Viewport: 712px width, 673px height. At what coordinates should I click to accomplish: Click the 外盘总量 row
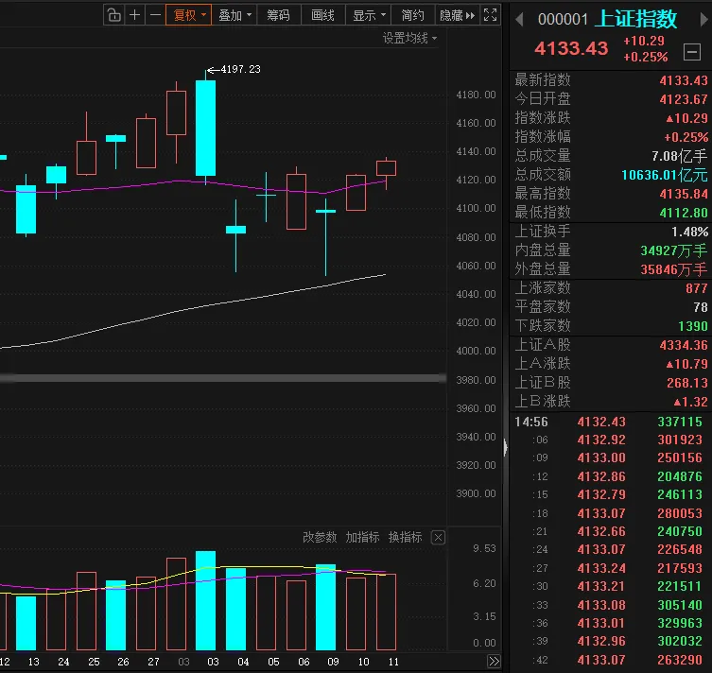611,269
